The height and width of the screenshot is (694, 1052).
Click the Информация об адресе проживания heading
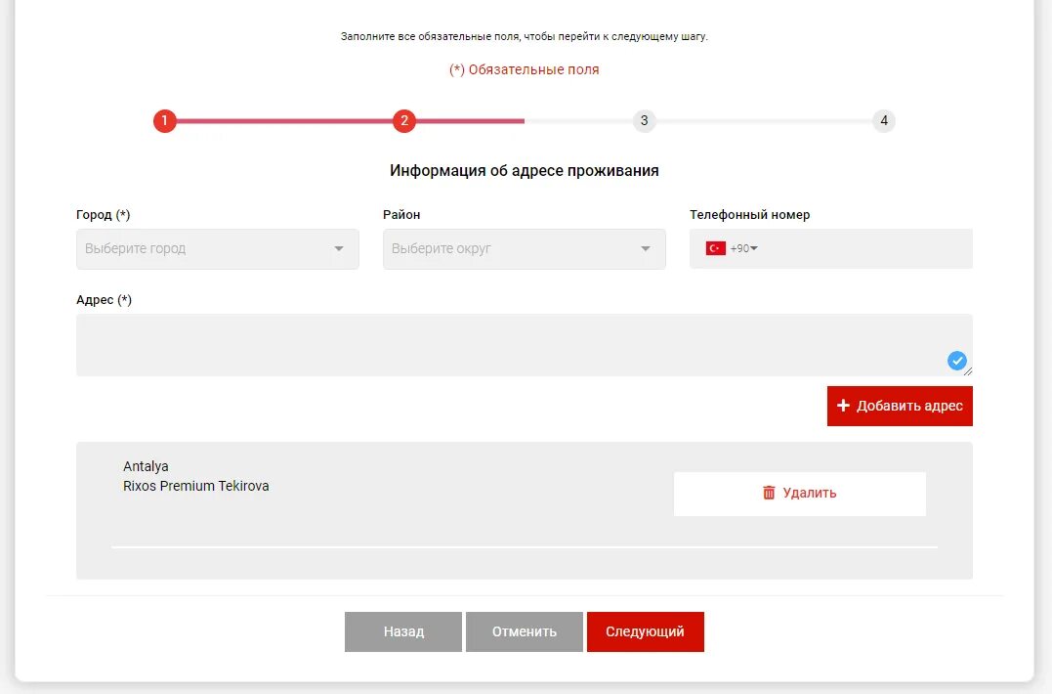524,170
